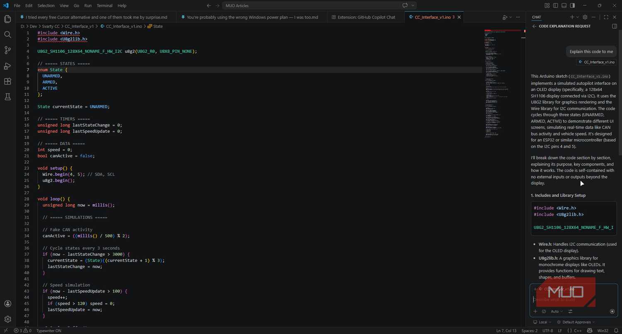The height and width of the screenshot is (334, 622).
Task: Toggle chat side-by-side layout icon
Action: pos(615,26)
